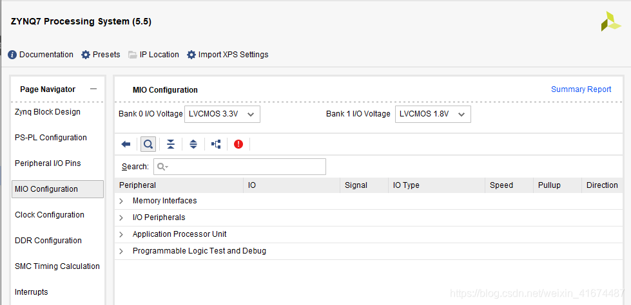Image resolution: width=631 pixels, height=305 pixels.
Task: Click the search field magnifier dropdown icon
Action: tap(162, 167)
